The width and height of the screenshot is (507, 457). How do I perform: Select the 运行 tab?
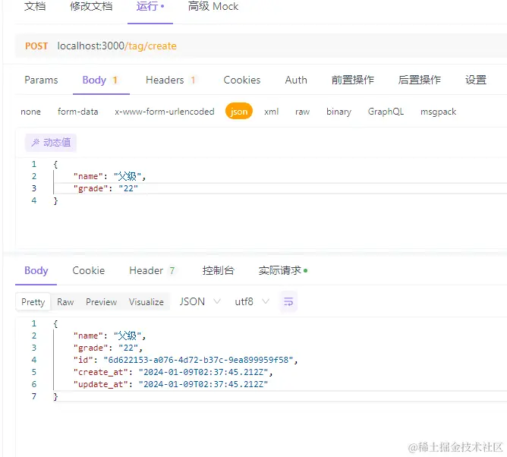pos(150,6)
